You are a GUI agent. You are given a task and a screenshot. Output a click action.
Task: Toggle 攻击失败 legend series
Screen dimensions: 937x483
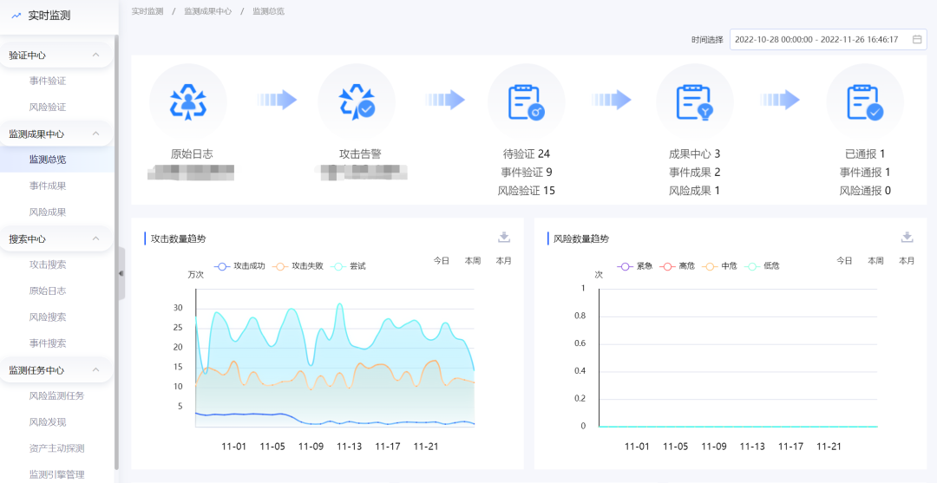tap(299, 266)
